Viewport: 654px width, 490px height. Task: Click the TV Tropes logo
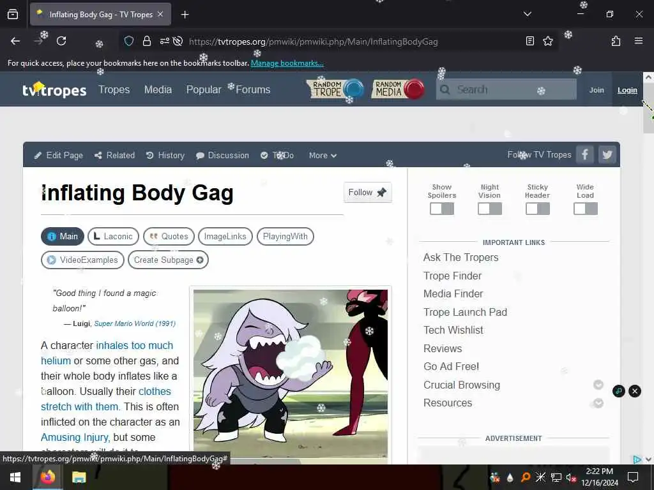(54, 89)
